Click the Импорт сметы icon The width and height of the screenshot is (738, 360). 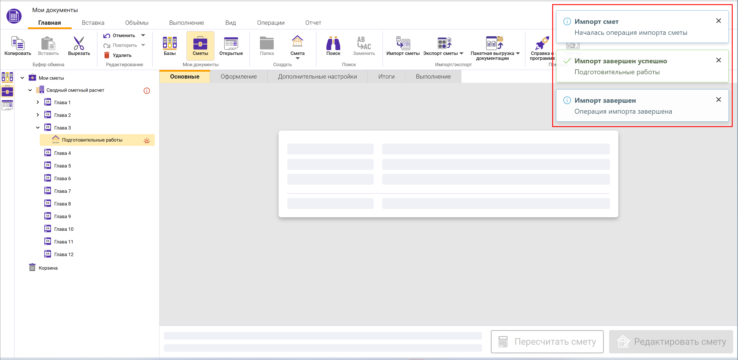pos(402,42)
